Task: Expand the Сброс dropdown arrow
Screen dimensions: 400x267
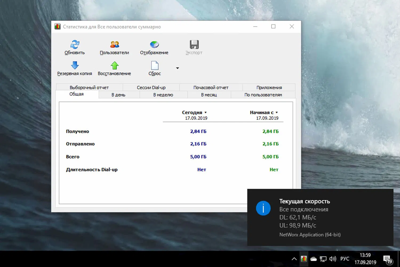Action: pyautogui.click(x=178, y=68)
